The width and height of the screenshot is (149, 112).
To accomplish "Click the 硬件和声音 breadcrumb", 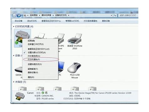I will click(46, 15).
